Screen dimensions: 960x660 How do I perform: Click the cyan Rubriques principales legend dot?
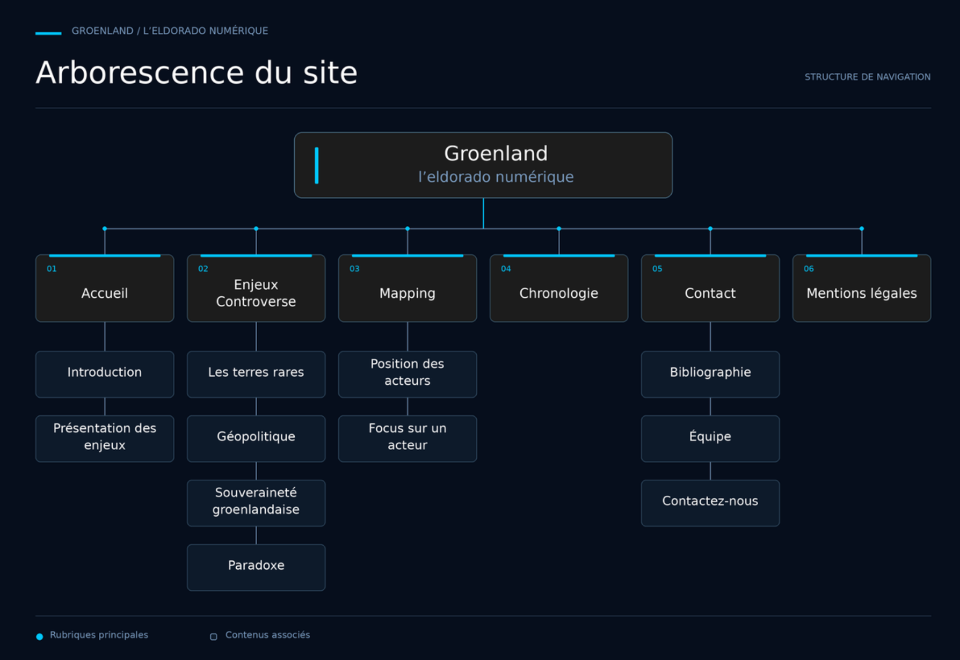click(40, 636)
